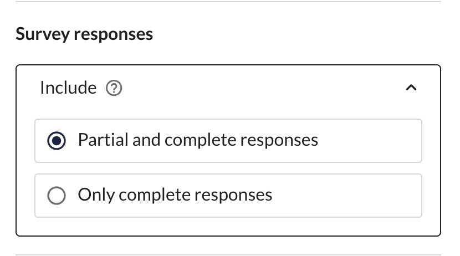Viewport: 460px width, 256px height.
Task: Select the Only complete responses radio button
Action: pos(57,195)
